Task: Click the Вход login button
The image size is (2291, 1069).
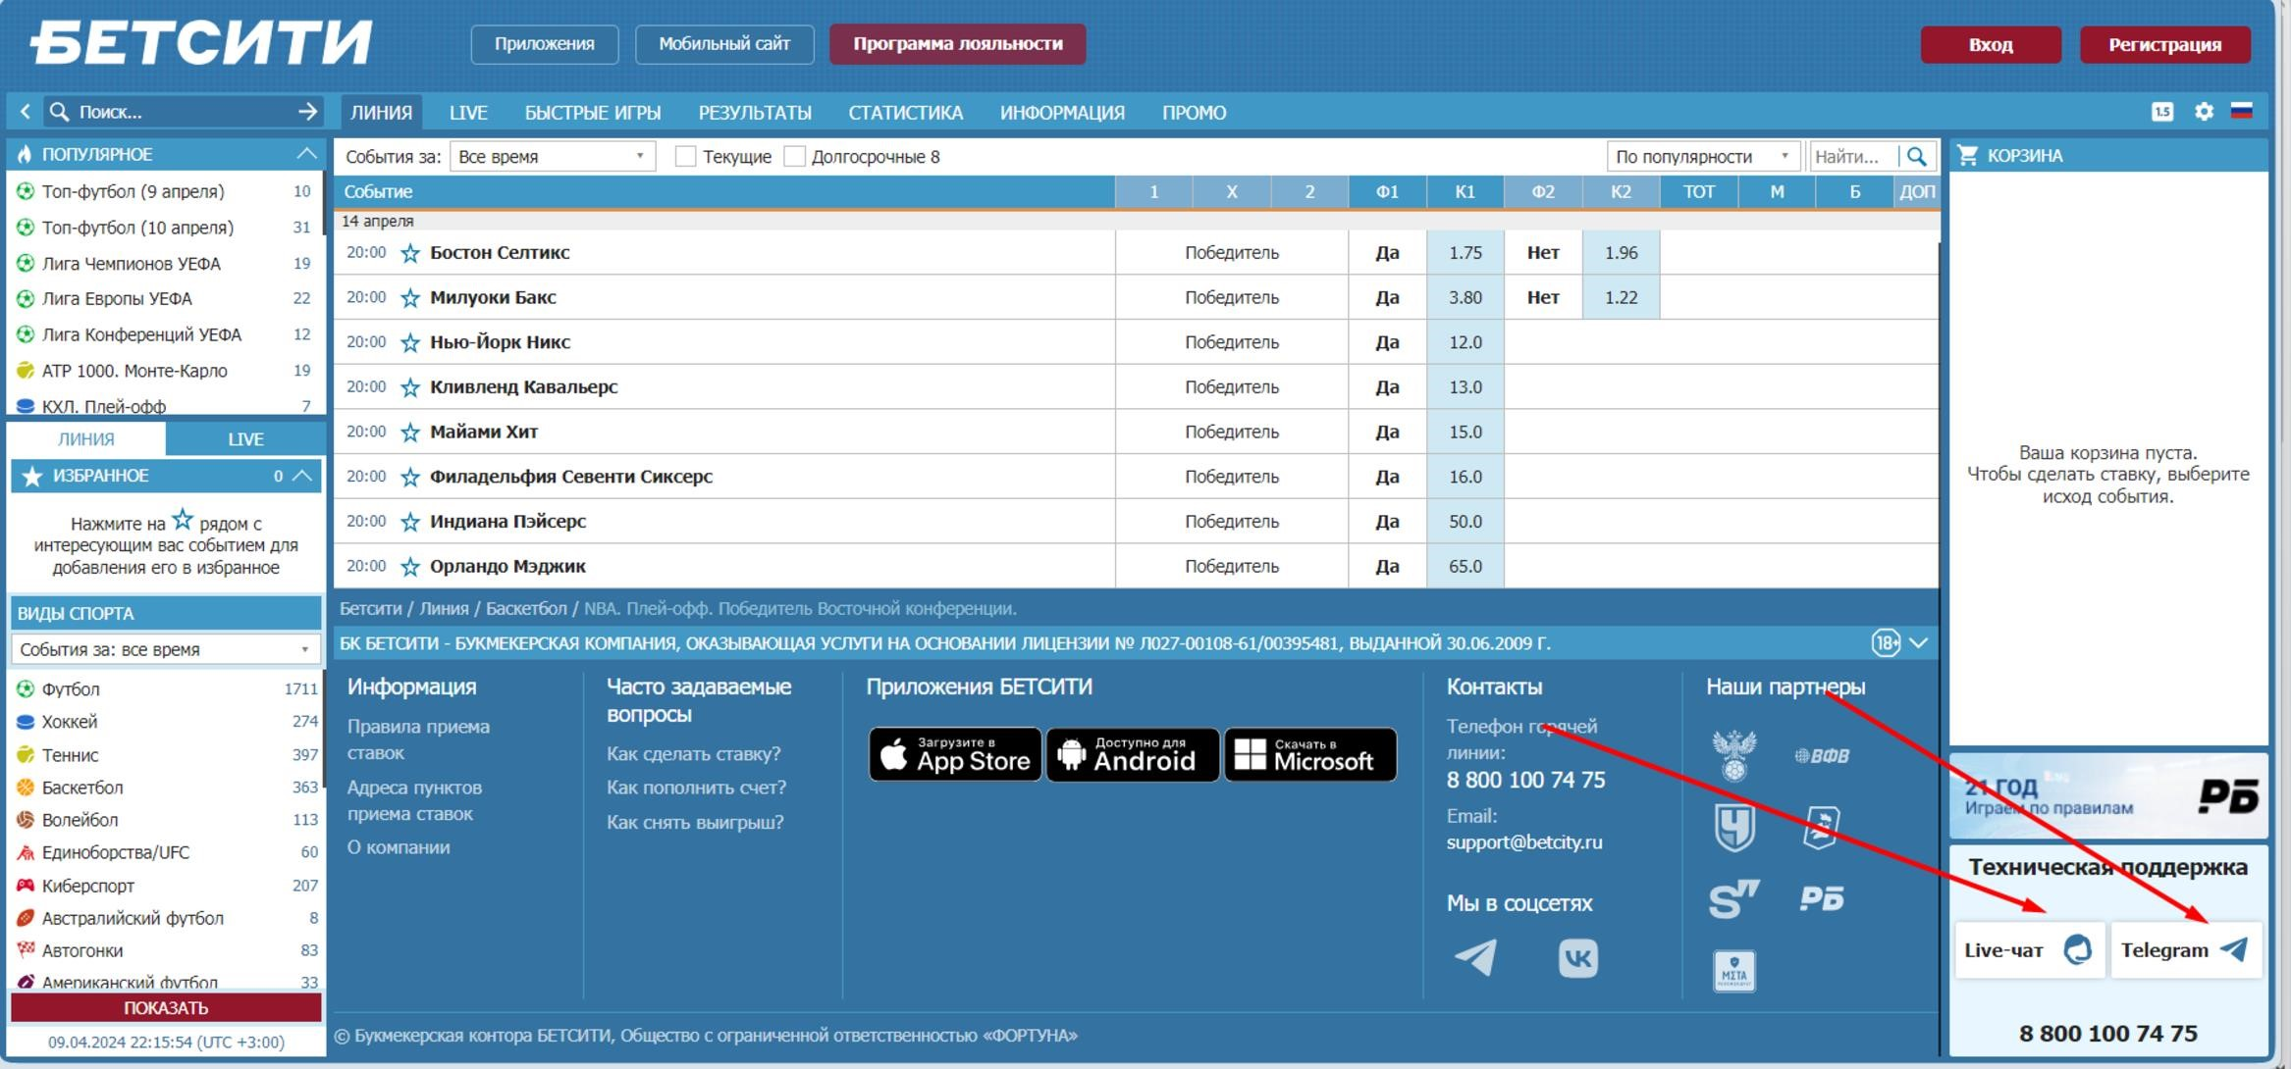Action: [x=1991, y=45]
